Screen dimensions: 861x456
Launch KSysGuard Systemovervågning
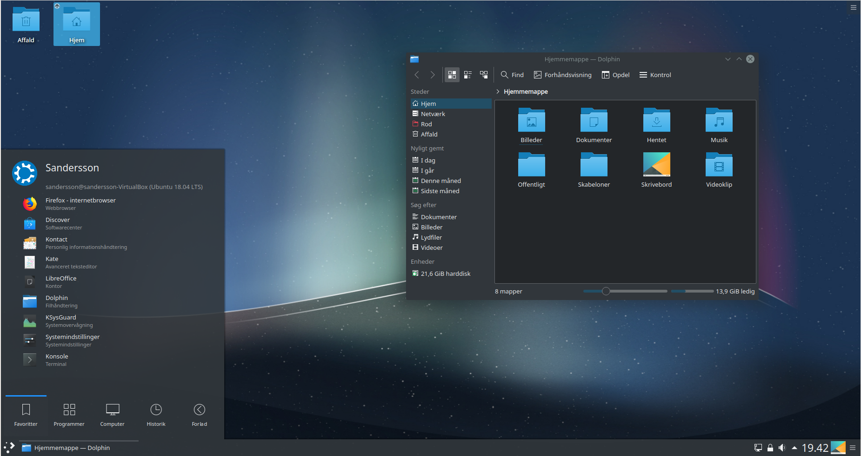pos(114,321)
